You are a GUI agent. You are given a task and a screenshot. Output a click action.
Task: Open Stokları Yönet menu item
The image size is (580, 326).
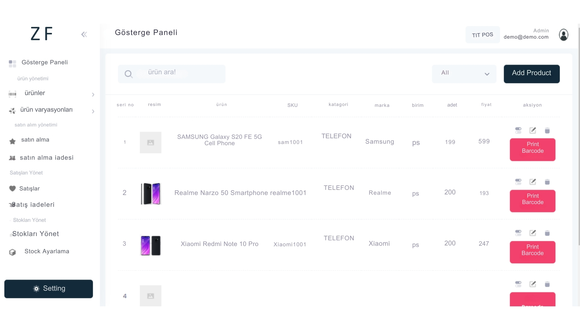click(x=36, y=234)
